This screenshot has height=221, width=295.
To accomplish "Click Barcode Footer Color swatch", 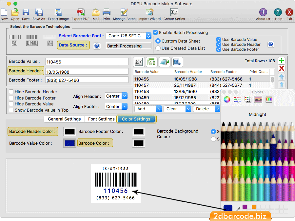I will pos(139,132).
